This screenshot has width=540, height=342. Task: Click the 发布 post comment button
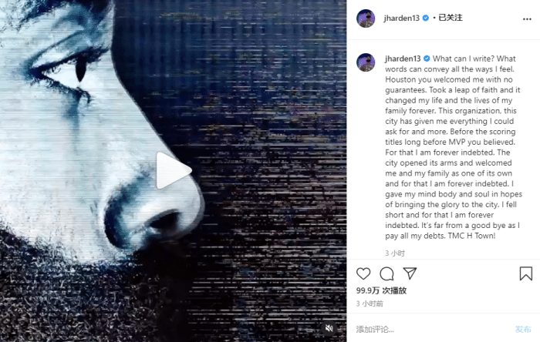click(523, 329)
